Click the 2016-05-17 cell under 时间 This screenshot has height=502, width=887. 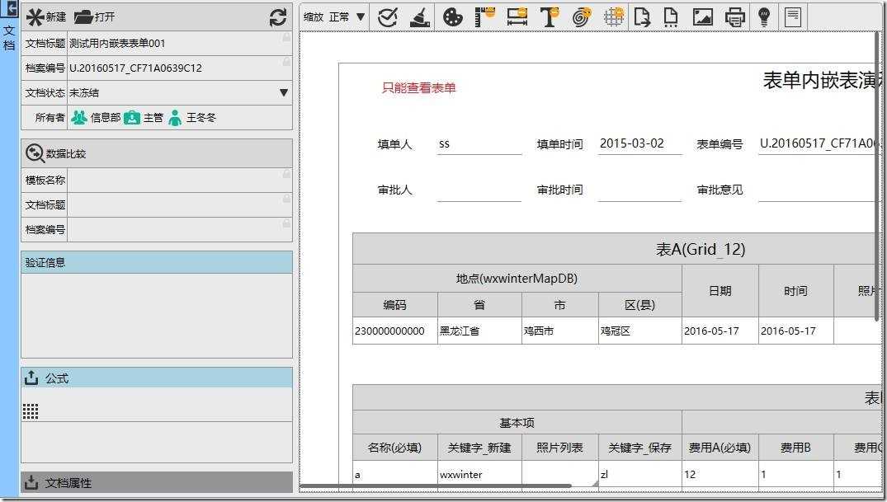pos(796,331)
